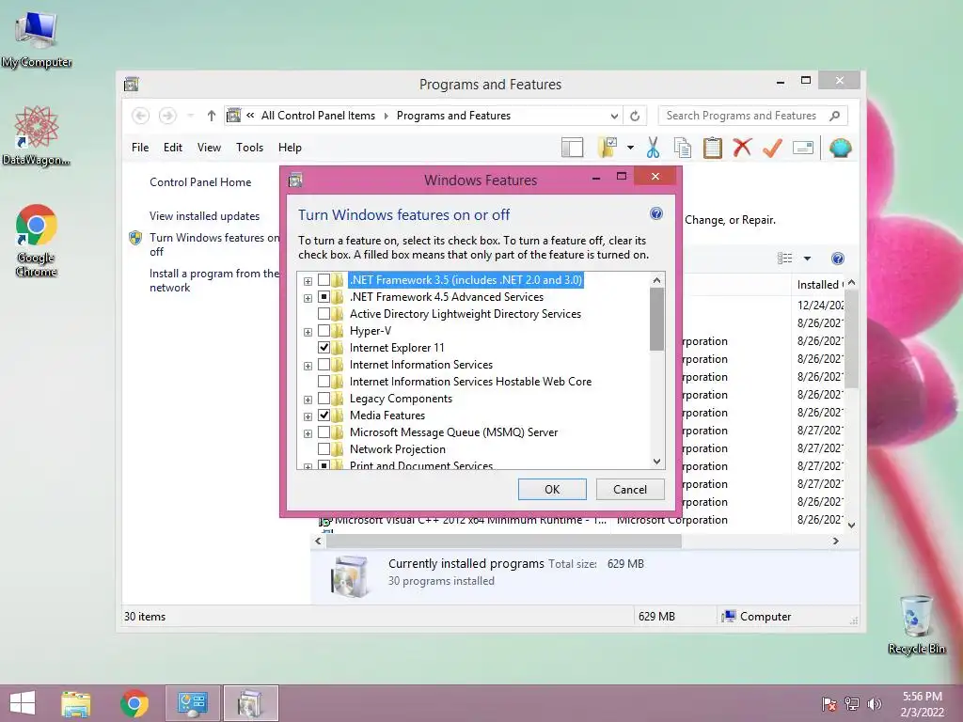This screenshot has width=963, height=722.
Task: Click the Windows Features list scrollbar thumb
Action: coord(656,320)
